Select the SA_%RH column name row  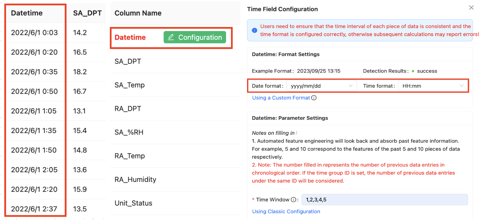pos(129,132)
